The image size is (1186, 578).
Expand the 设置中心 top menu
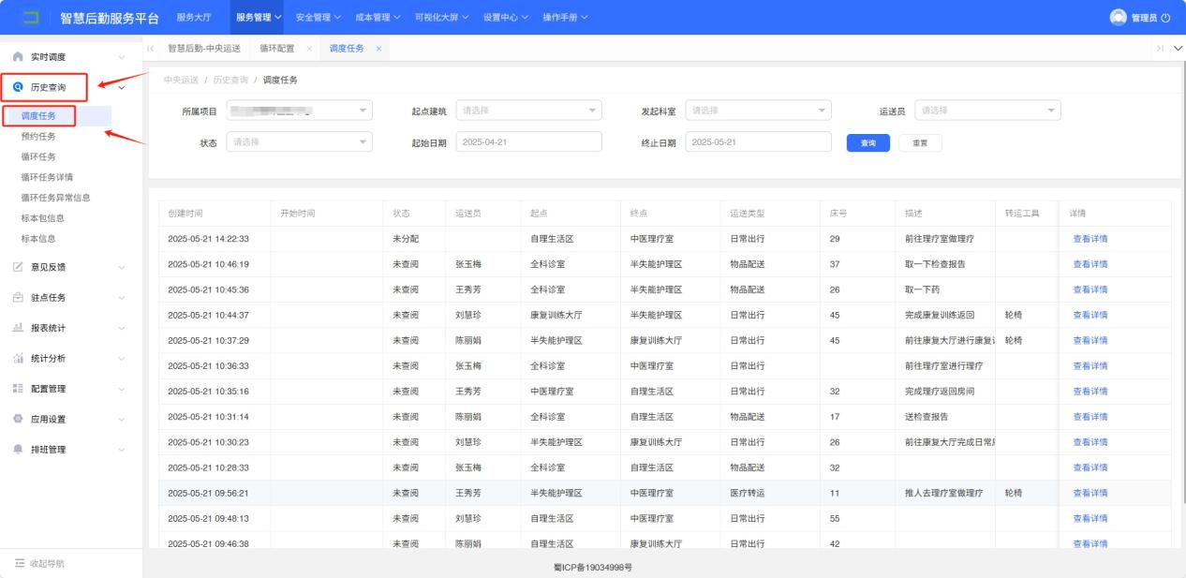pyautogui.click(x=507, y=17)
